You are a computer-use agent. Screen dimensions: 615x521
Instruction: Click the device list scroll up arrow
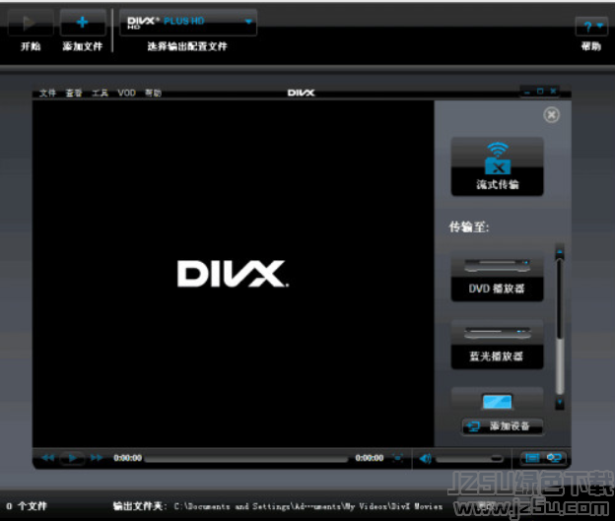[560, 252]
